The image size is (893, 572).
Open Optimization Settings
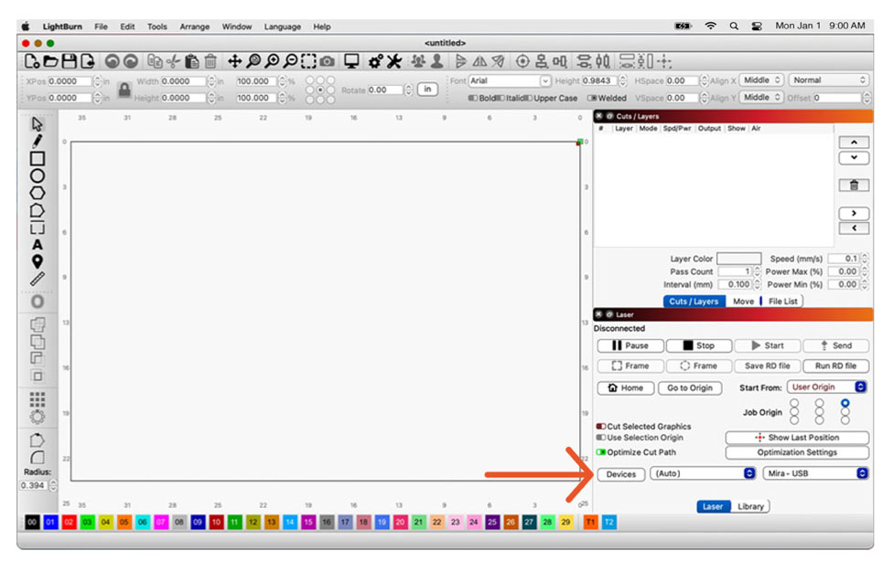tap(797, 452)
